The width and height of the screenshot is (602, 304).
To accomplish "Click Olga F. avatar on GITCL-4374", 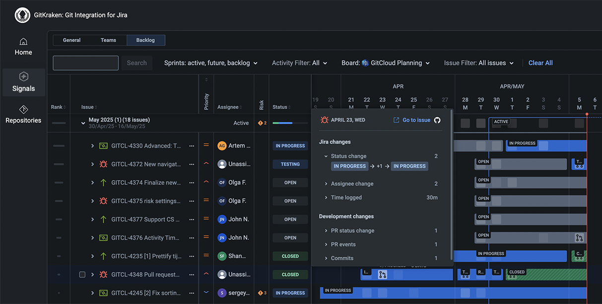I will pyautogui.click(x=222, y=182).
